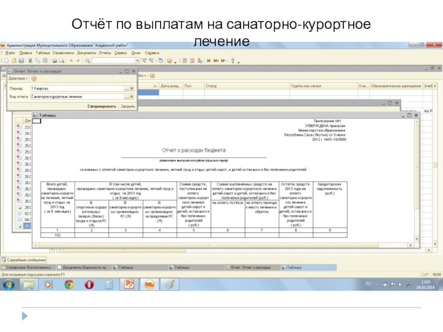
Task: Click the help icon beside Действия
Action: [x=34, y=79]
